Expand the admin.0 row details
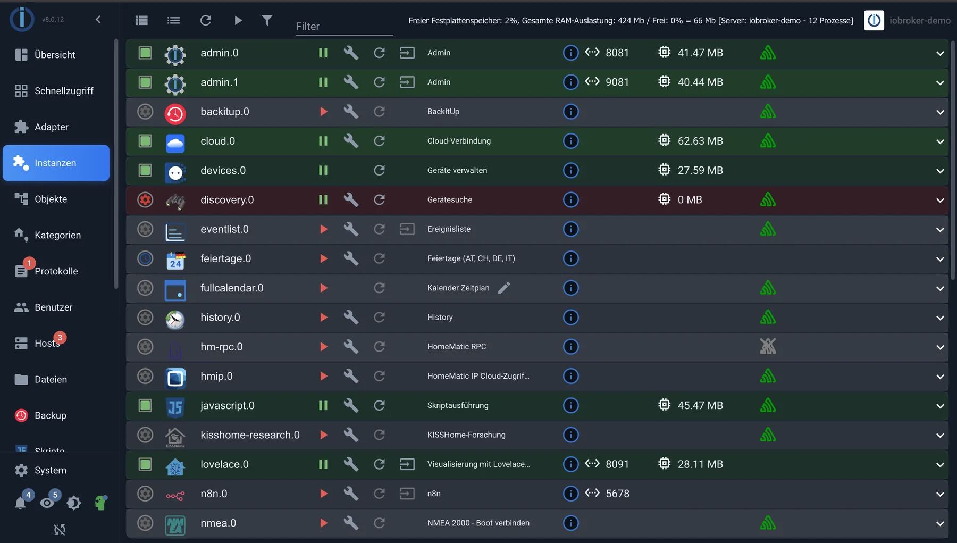Screen dimensions: 957x543 click(940, 53)
